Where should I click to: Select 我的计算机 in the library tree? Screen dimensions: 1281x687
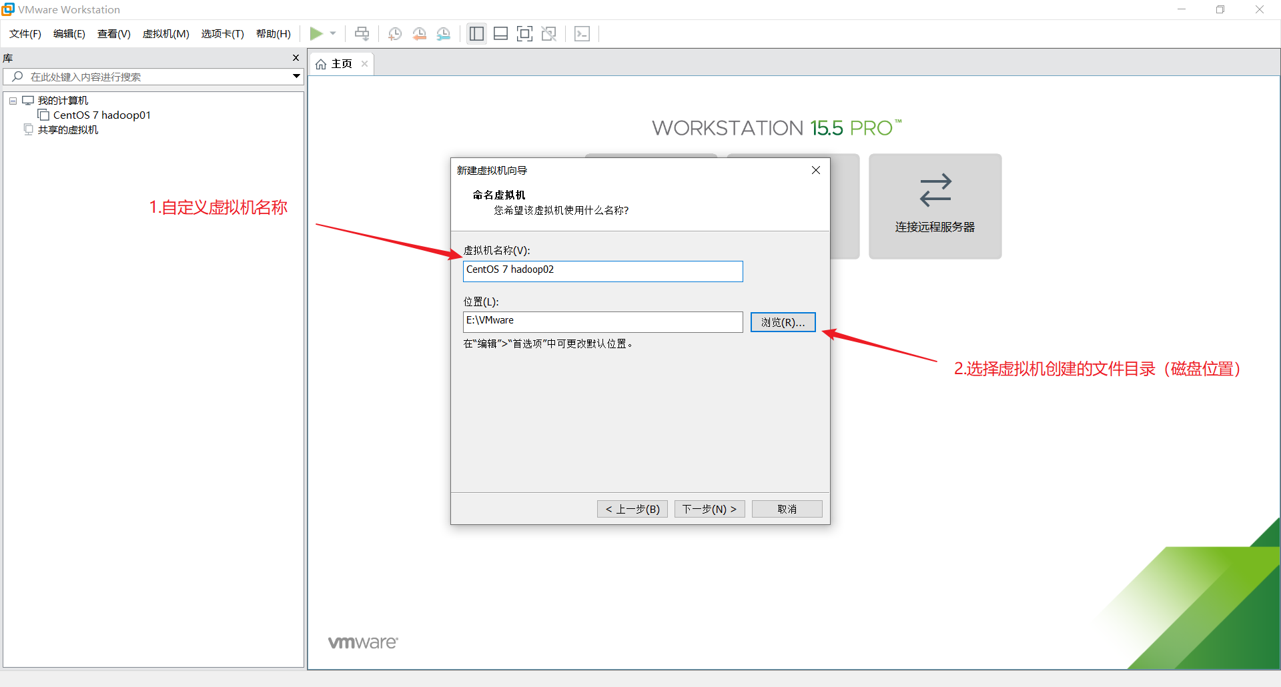pos(63,101)
